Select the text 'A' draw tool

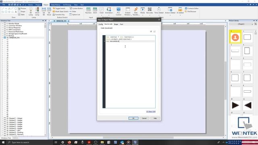[x=16, y=12]
